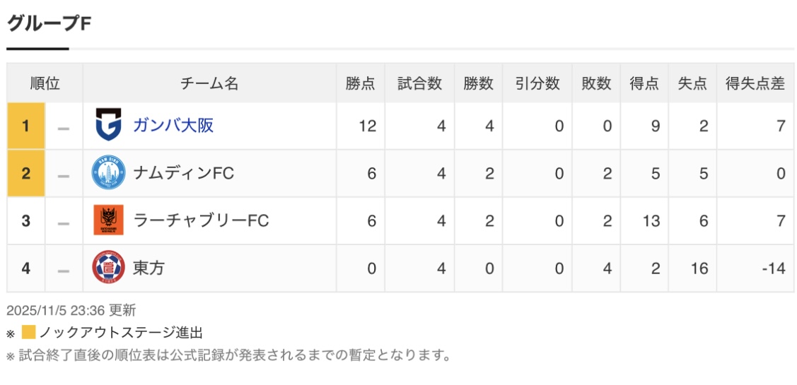Click the Nam Dinh FC round logo
Image resolution: width=797 pixels, height=385 pixels.
(108, 173)
